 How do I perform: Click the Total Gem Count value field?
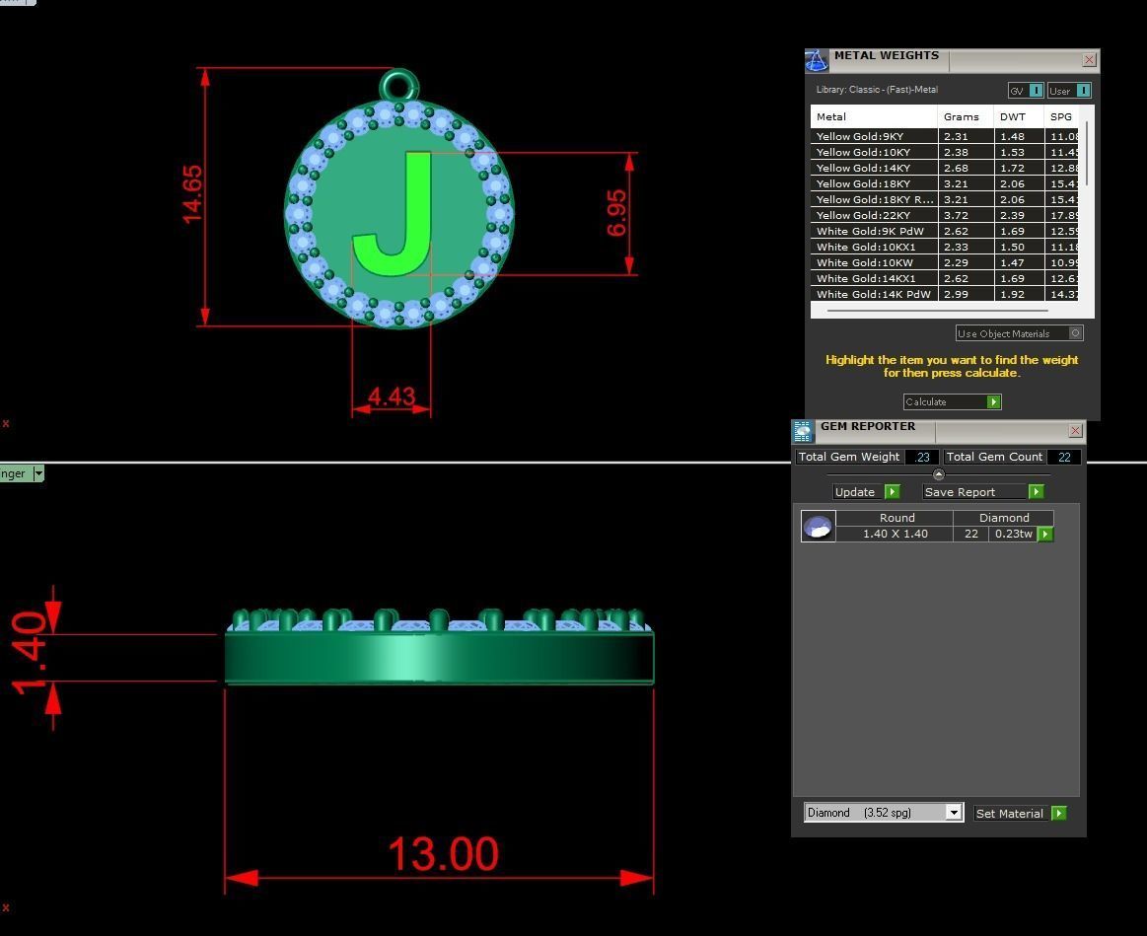coord(1063,457)
